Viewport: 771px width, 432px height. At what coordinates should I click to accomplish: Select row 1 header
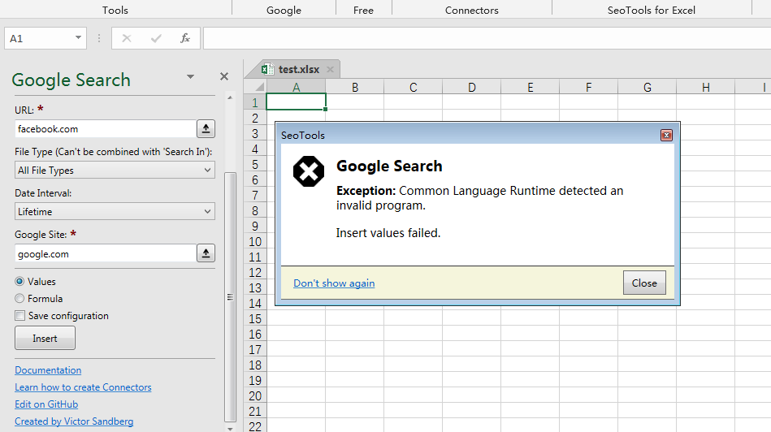coord(255,102)
